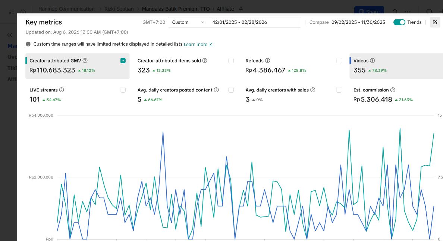
Task: Click the info icon beside custom time ranges notice
Action: [28, 44]
